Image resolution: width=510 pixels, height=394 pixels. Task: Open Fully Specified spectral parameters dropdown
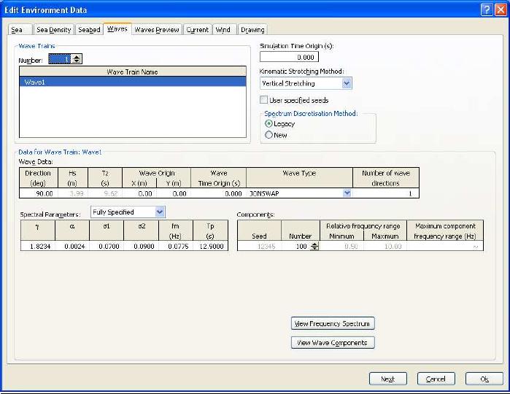point(160,212)
